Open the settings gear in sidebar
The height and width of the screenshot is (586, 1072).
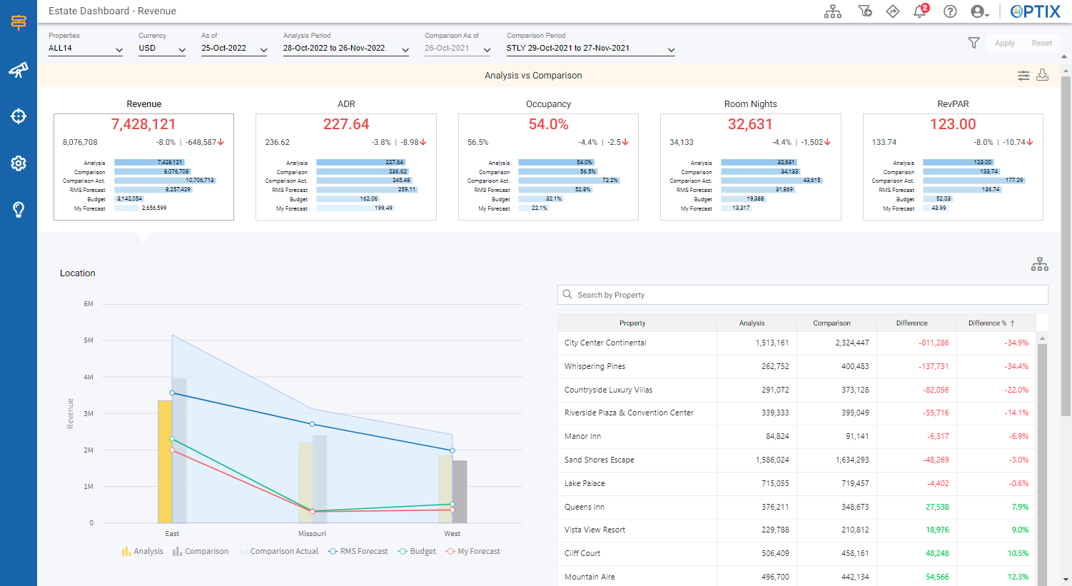pos(19,163)
